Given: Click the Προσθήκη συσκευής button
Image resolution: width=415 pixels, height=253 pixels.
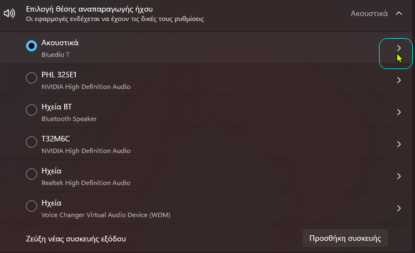Looking at the screenshot, I should click(345, 238).
